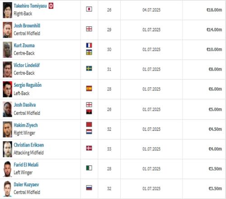Click the Spain flag for Sergio Reguilón
The image size is (226, 199).
click(89, 89)
